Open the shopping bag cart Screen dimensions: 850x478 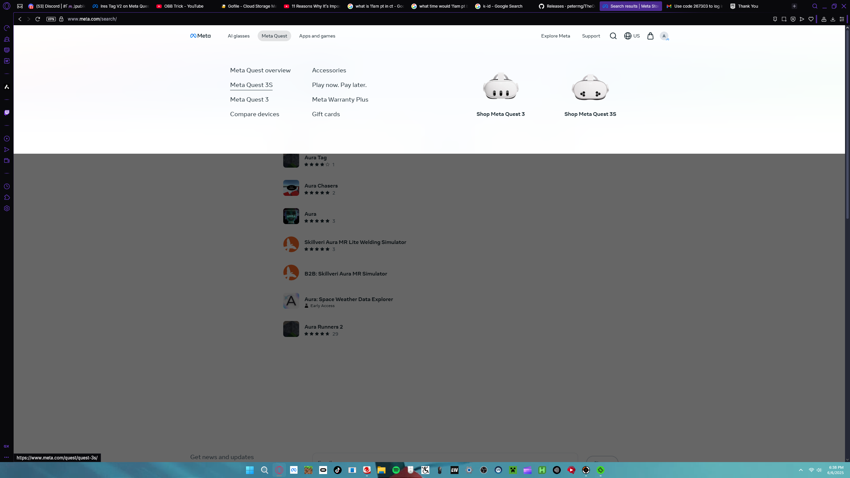pos(650,36)
